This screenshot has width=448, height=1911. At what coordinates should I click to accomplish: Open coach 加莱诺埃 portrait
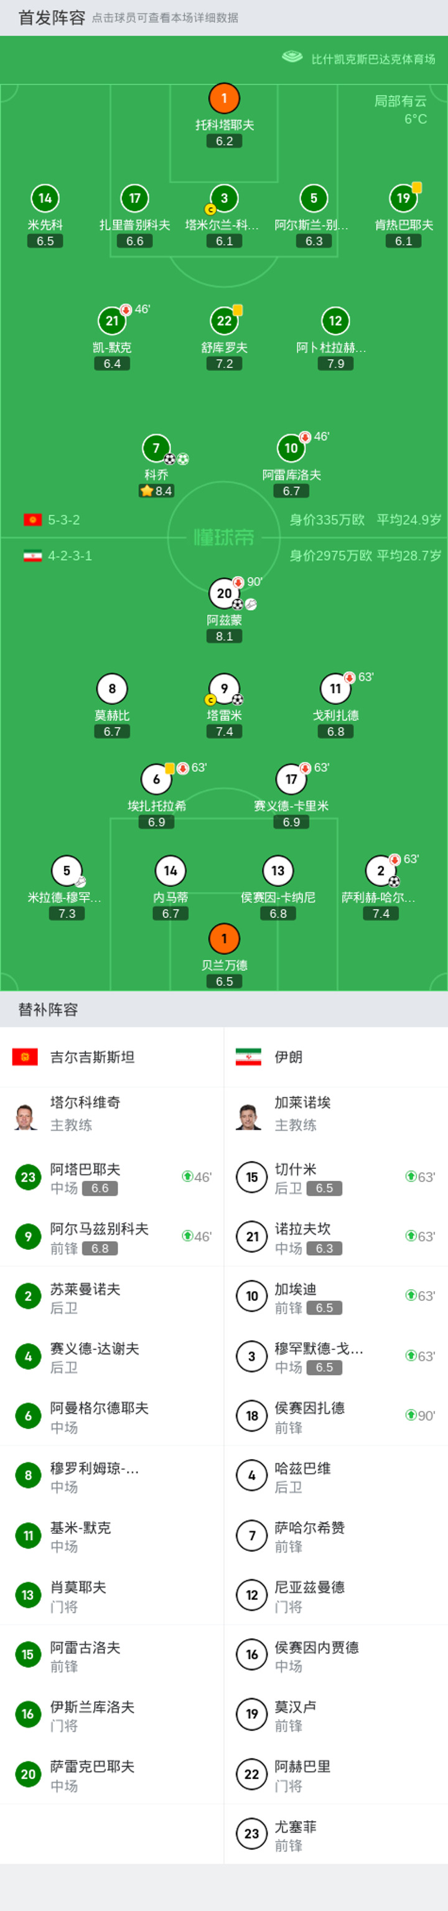pyautogui.click(x=250, y=1115)
